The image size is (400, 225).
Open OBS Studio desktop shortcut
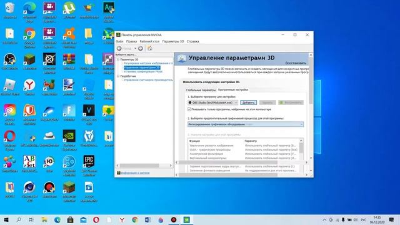click(x=10, y=61)
